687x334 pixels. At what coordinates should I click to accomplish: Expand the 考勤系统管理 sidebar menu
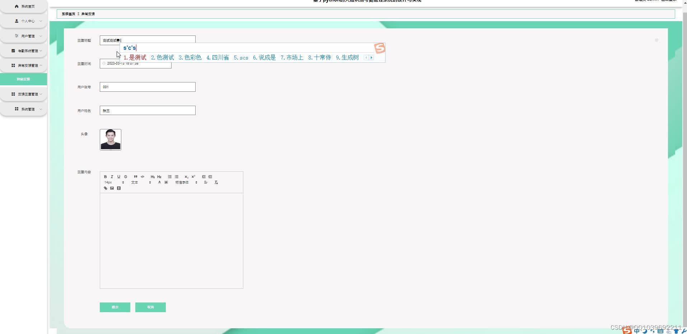24,51
